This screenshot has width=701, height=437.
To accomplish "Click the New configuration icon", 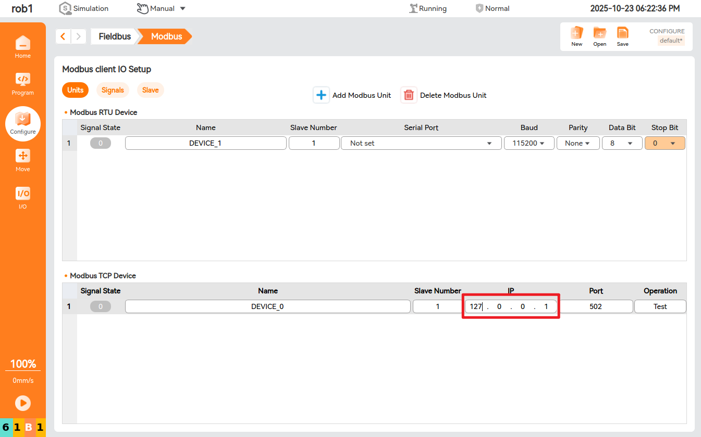I will pos(576,36).
